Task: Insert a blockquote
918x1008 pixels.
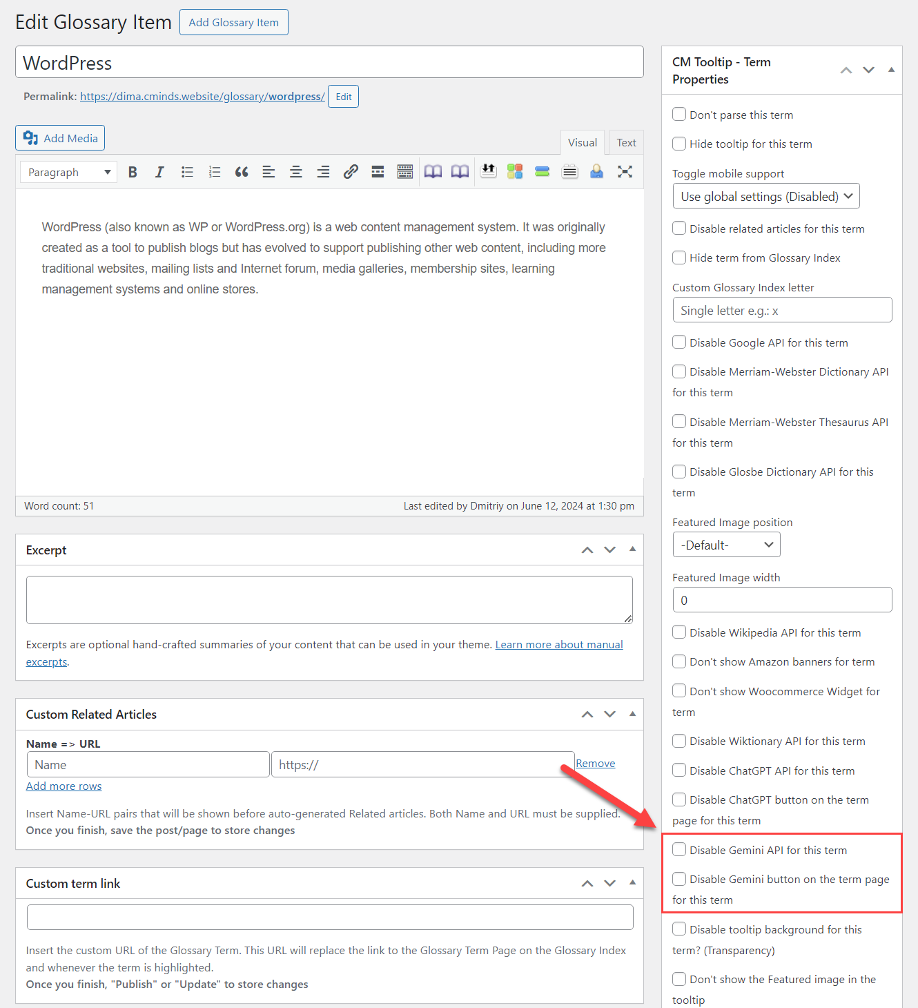Action: click(x=242, y=172)
